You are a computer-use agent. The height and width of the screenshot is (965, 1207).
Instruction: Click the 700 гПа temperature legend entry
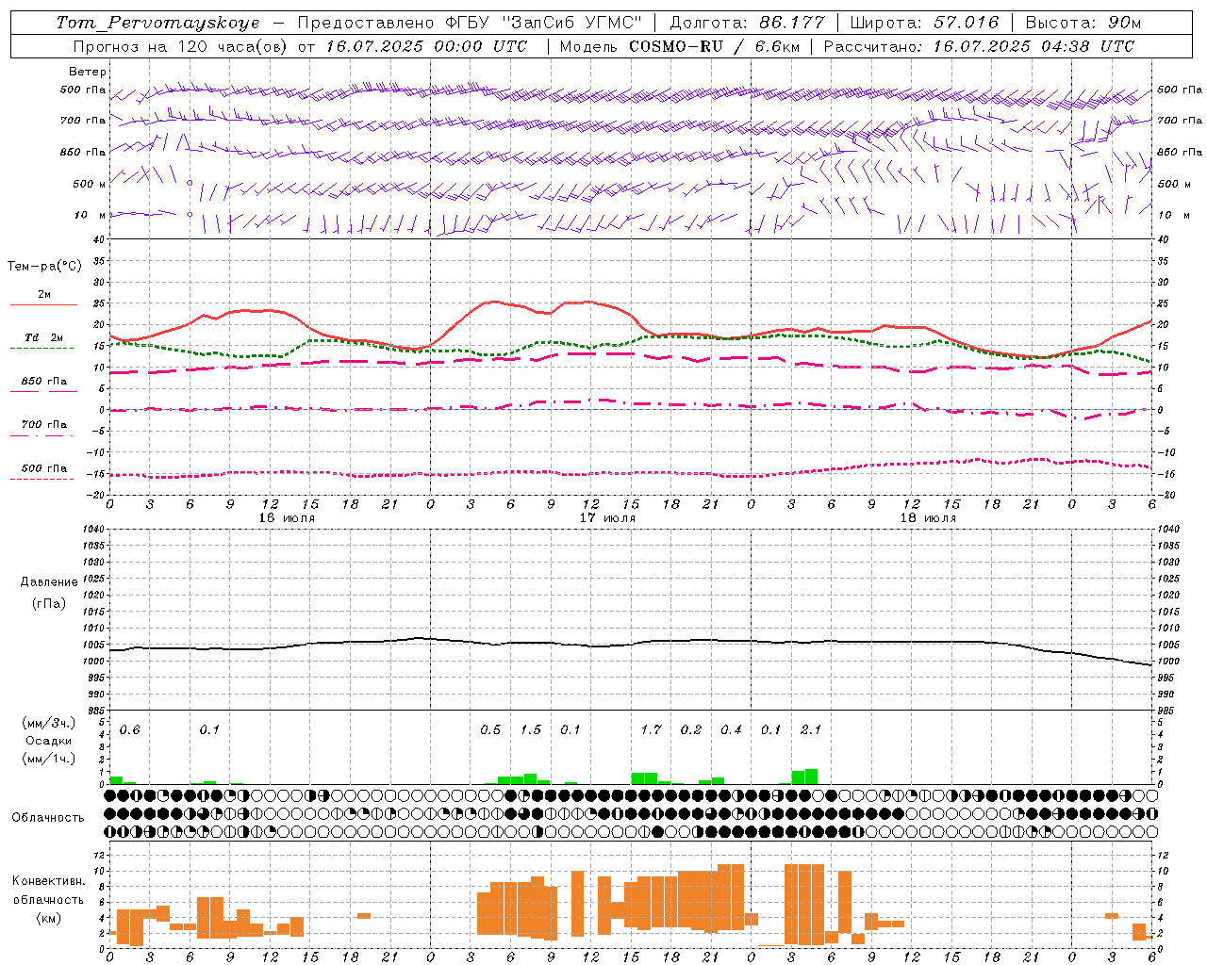pyautogui.click(x=44, y=425)
